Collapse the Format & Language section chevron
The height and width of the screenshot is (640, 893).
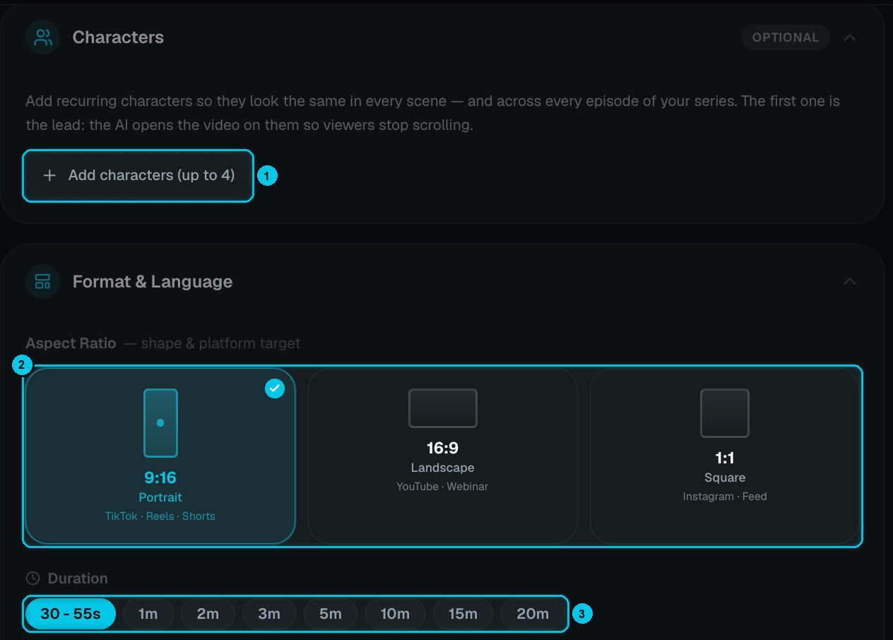click(x=850, y=282)
